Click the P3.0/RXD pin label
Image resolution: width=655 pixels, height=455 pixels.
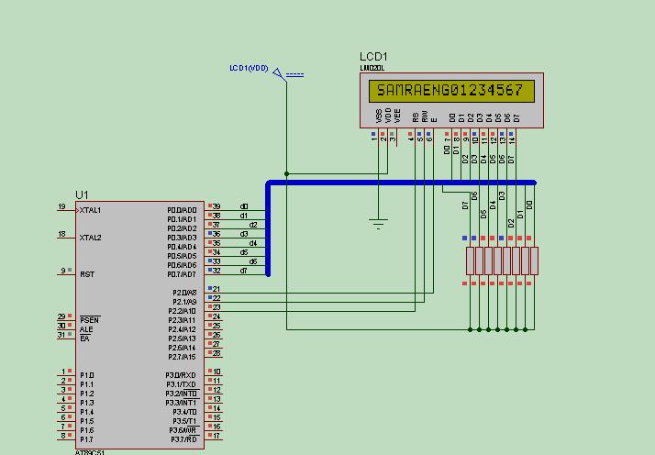click(x=181, y=375)
